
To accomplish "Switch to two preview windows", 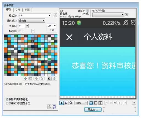I will point(96,103).
